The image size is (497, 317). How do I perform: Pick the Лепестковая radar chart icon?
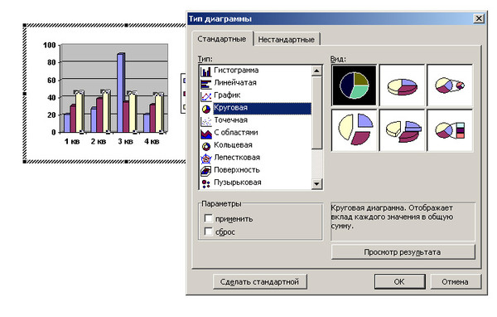point(206,158)
